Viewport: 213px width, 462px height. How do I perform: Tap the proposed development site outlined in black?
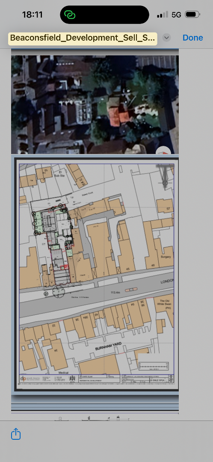[x=53, y=245]
